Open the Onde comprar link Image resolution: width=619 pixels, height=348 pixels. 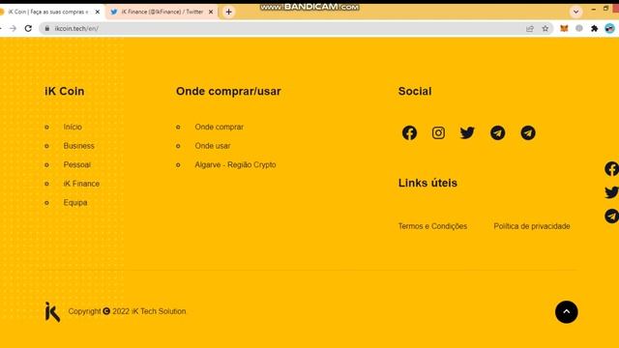pyautogui.click(x=220, y=127)
